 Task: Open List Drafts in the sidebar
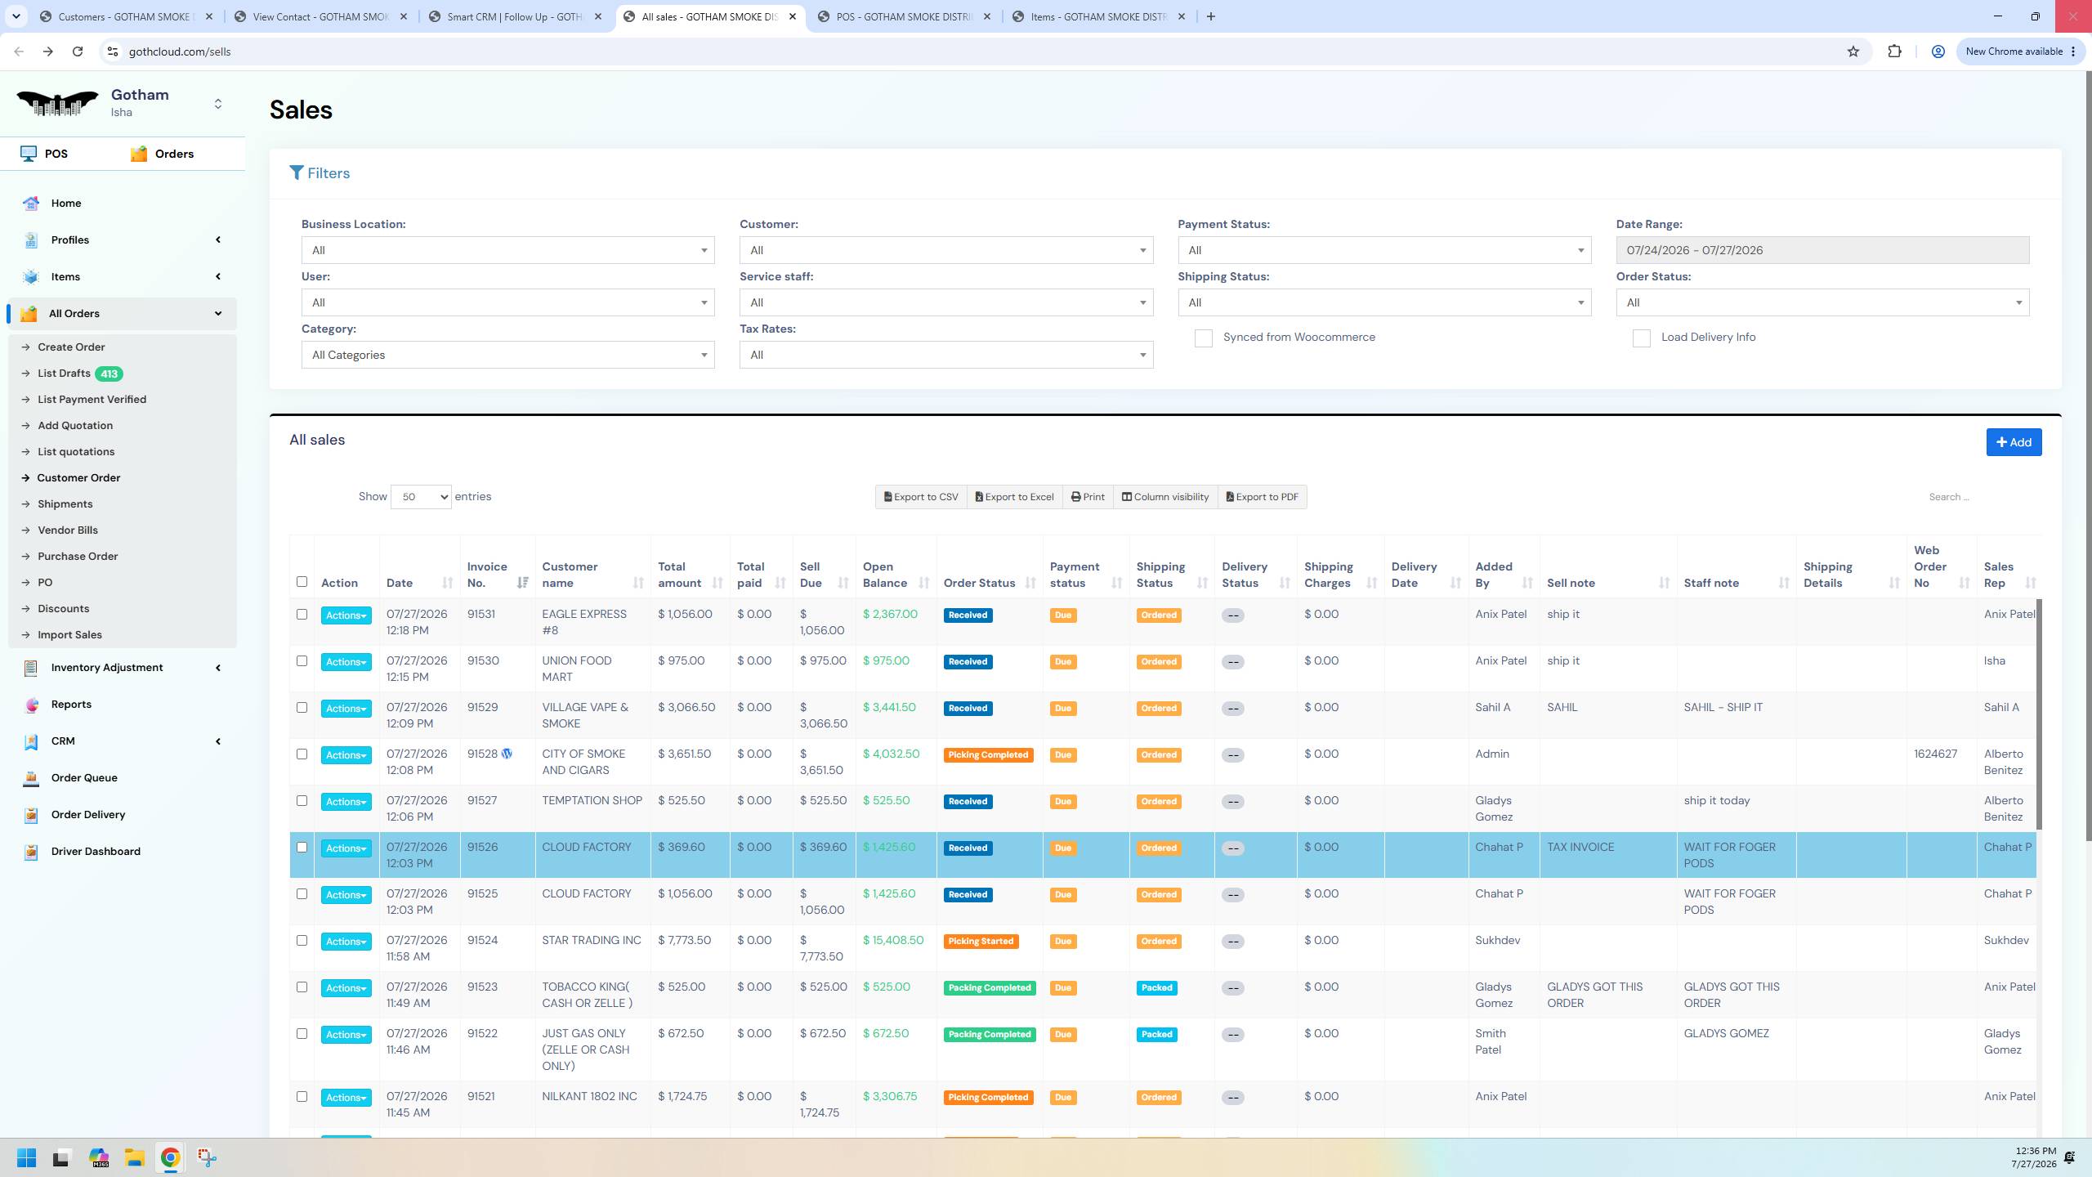pos(64,374)
